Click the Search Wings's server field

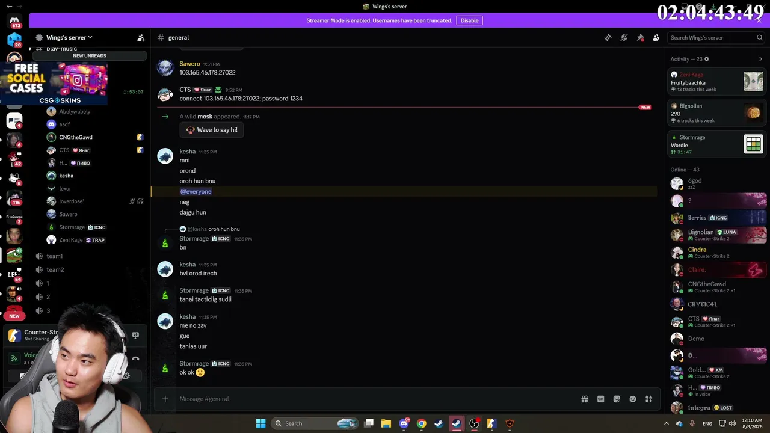(716, 37)
